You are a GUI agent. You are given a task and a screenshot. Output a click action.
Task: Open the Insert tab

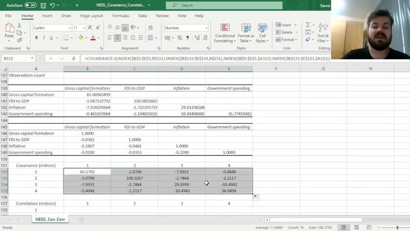tap(47, 15)
